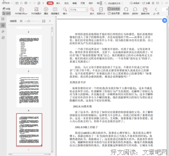Toggle 适合页面 fit page
This screenshot has height=156, width=169.
tap(114, 13)
